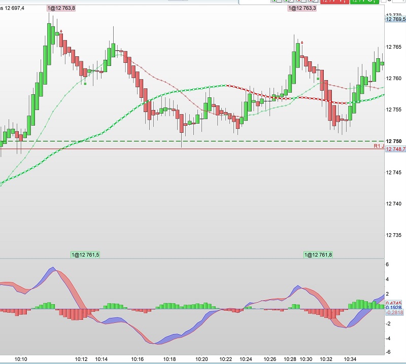The height and width of the screenshot is (364, 406).
Task: Click the 12 697,4 value in chart header
Action: [x=15, y=8]
